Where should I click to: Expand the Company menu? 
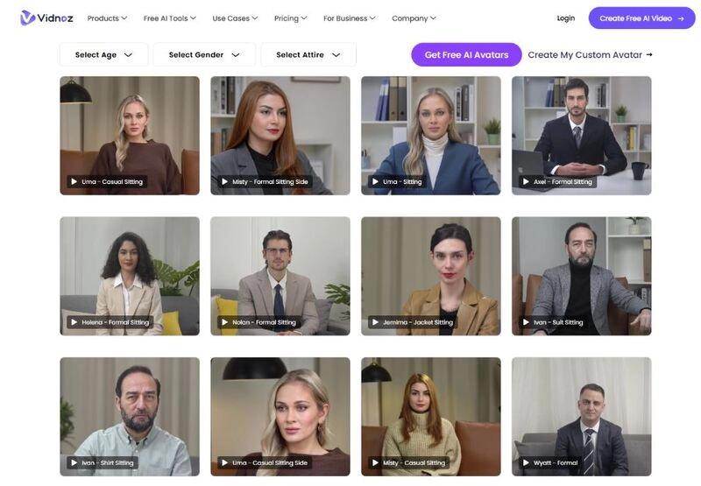(414, 18)
